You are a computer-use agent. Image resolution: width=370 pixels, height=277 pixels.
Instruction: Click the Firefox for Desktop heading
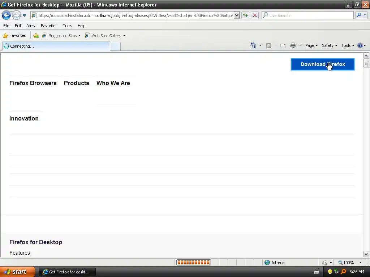36,242
